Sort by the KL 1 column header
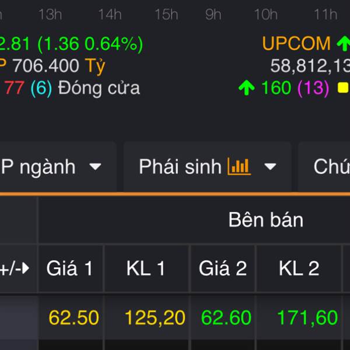350x350 pixels. click(x=146, y=268)
